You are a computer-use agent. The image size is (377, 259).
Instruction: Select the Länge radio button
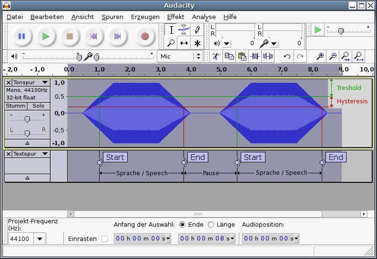(211, 224)
